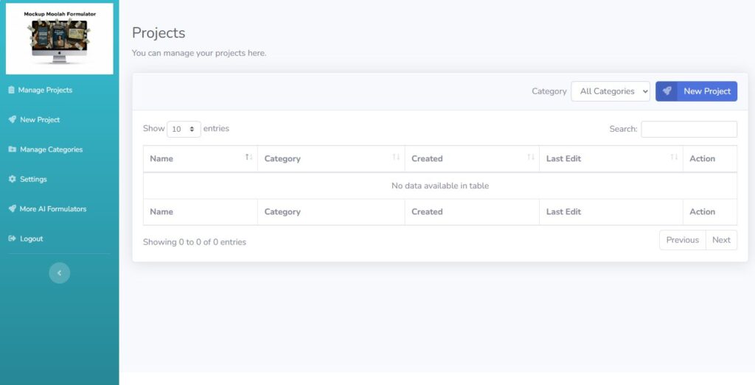The image size is (755, 385).
Task: Click the Name label in table footer
Action: [x=161, y=211]
